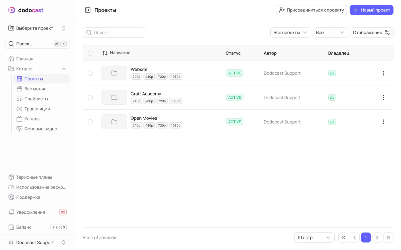Collapse sidebar using the panel toggle icon
Image resolution: width=401 pixels, height=250 pixels.
[x=88, y=10]
